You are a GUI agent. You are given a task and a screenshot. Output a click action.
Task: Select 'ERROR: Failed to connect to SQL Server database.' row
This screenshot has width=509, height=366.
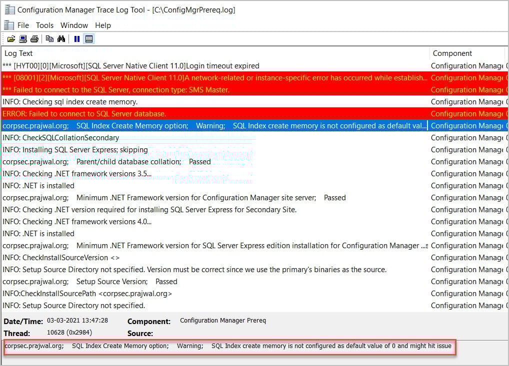[x=254, y=114]
